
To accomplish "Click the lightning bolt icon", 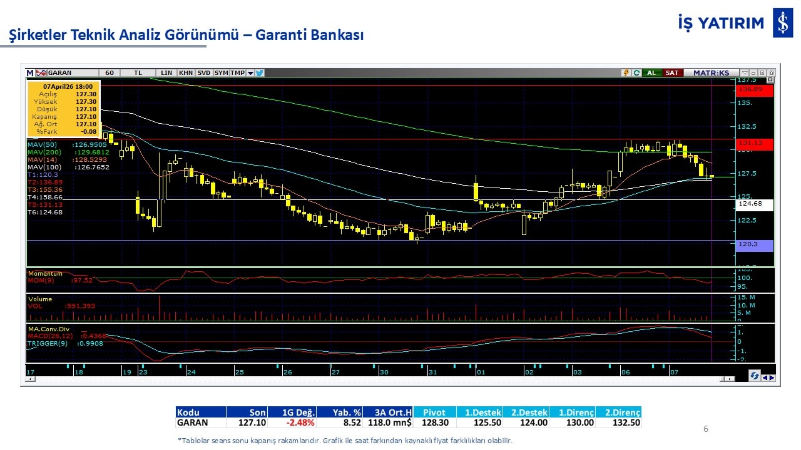I will pyautogui.click(x=625, y=73).
